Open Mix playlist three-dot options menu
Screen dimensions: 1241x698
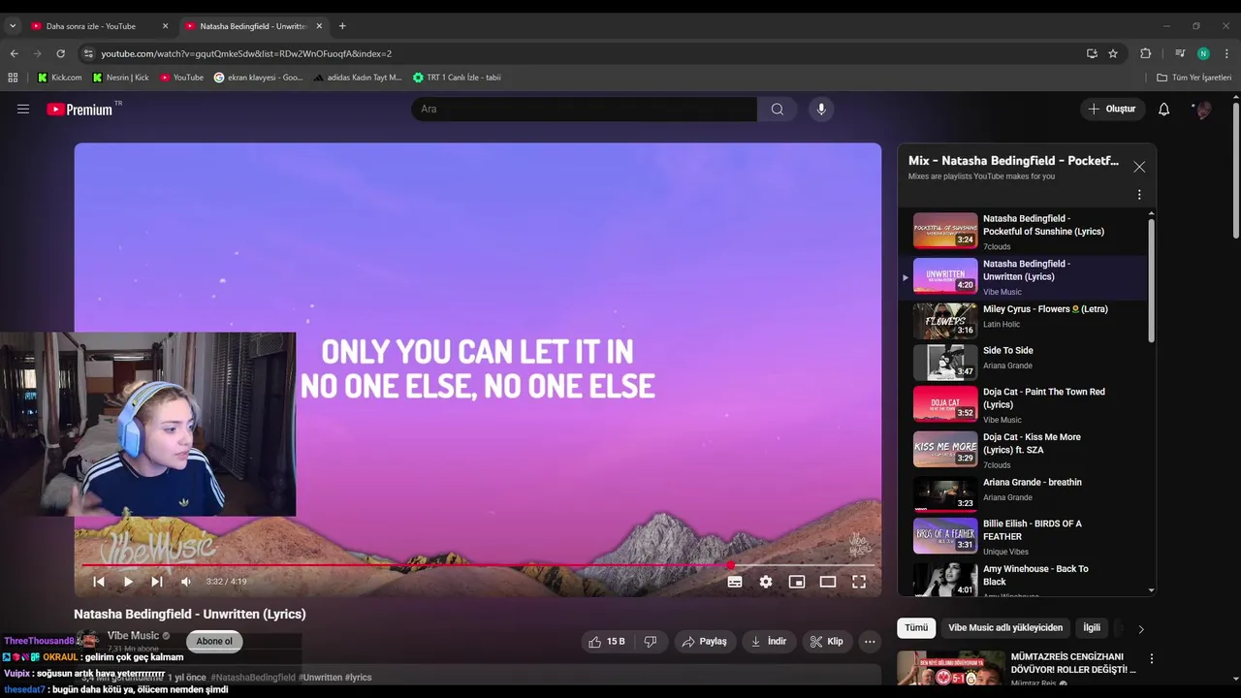(1139, 195)
